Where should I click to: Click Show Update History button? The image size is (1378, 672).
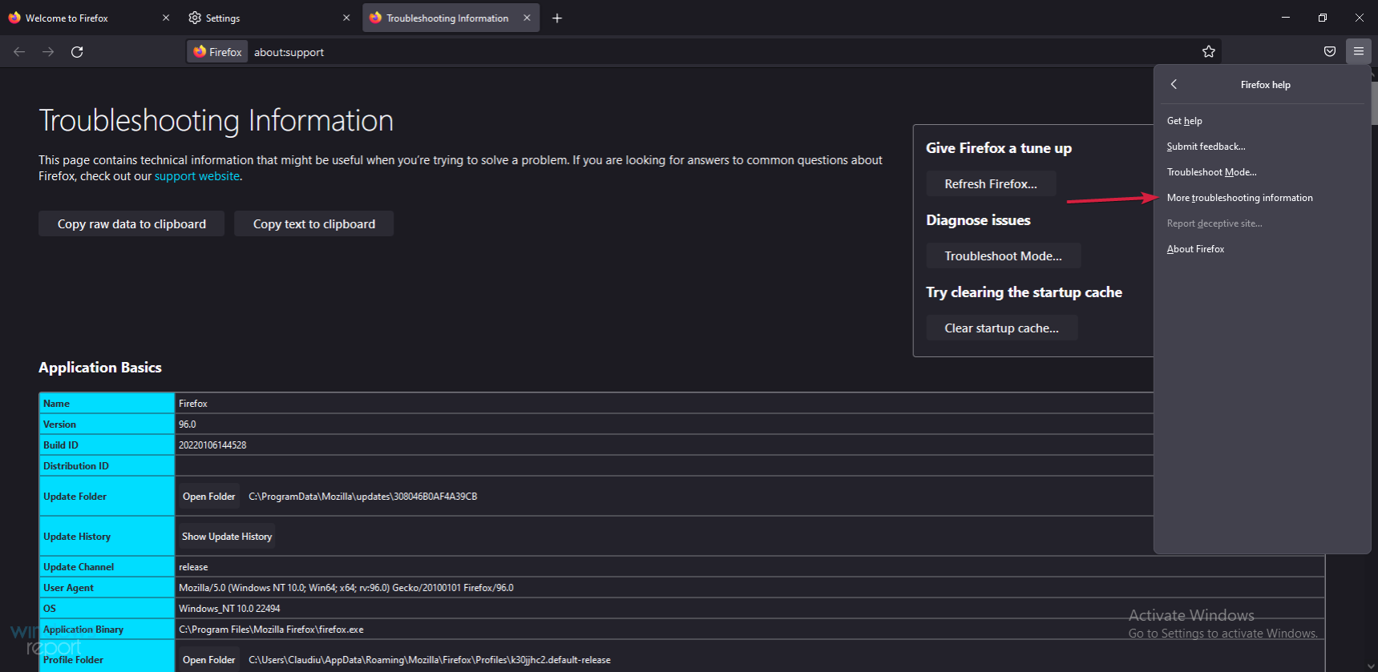coord(227,537)
